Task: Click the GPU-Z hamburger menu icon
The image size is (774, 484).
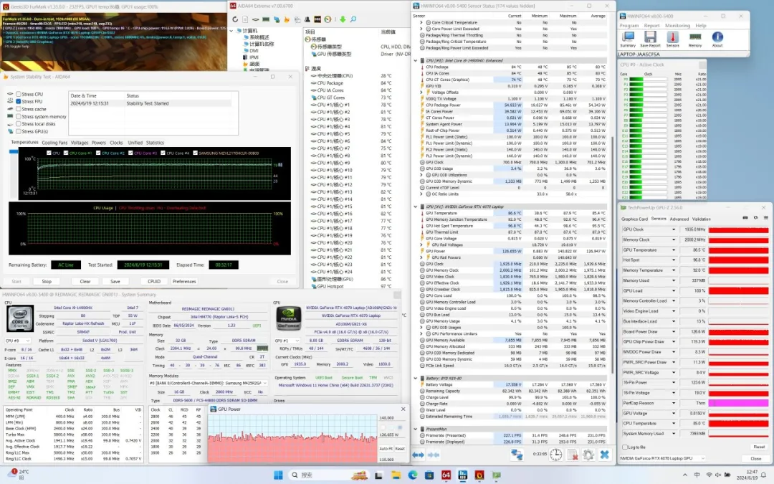Action: [765, 219]
